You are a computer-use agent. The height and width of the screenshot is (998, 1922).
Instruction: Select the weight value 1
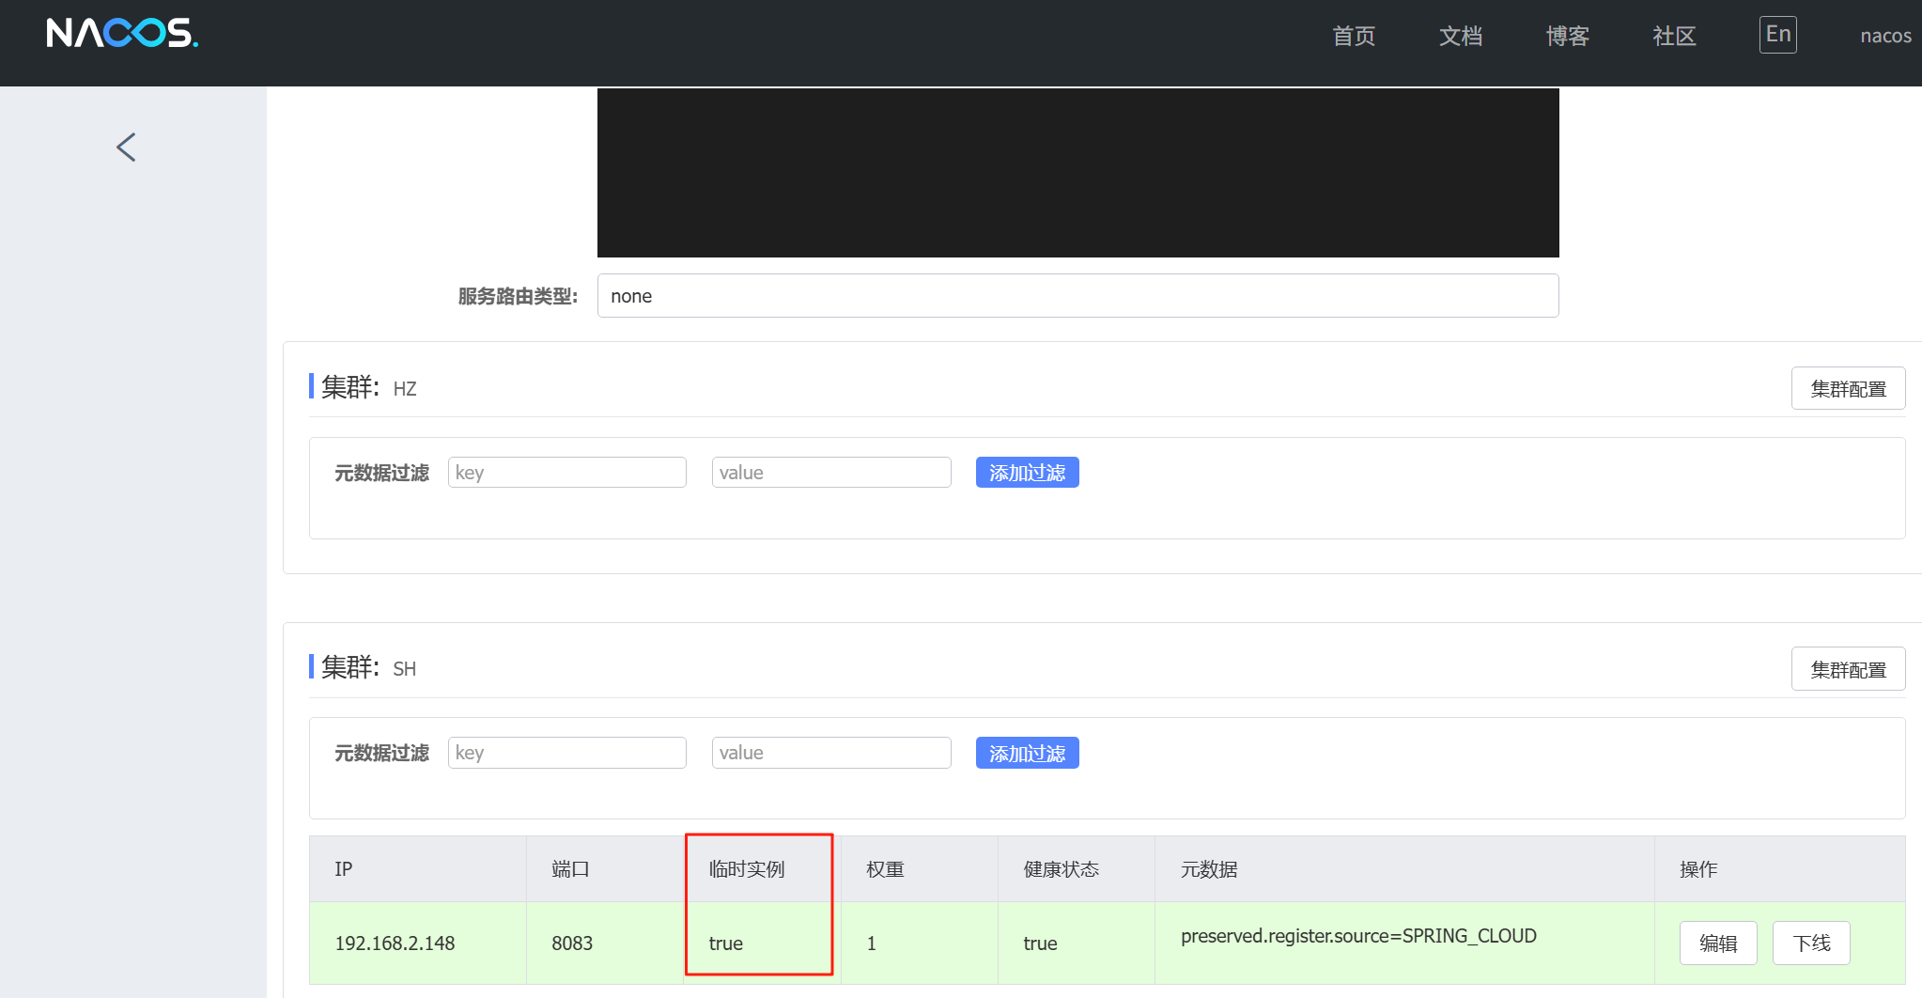click(x=872, y=943)
